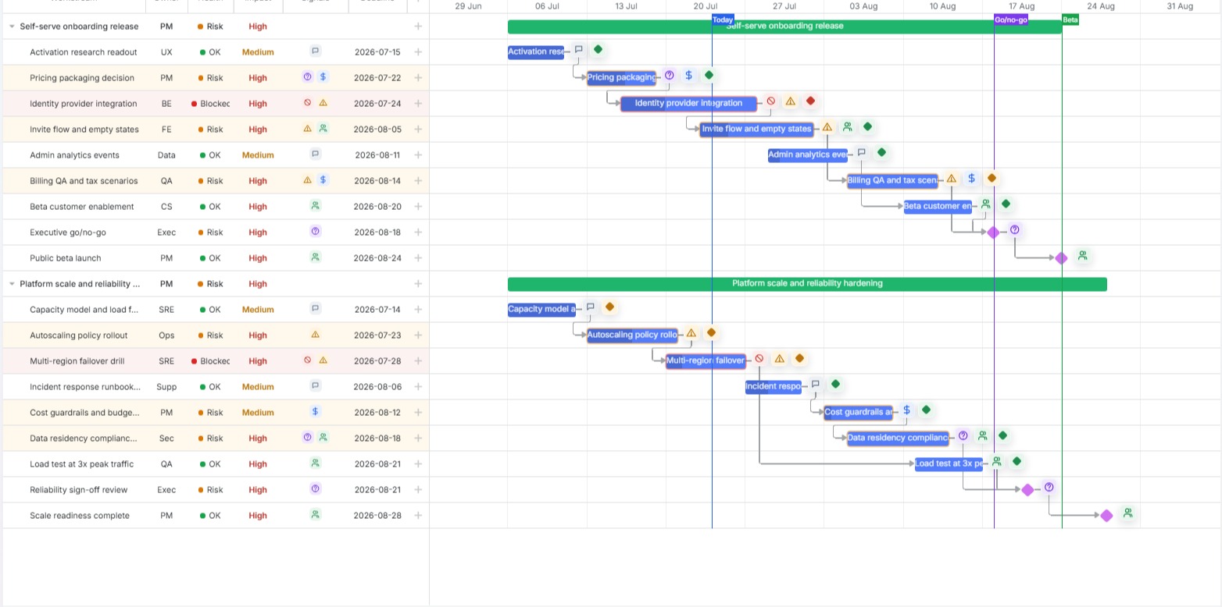
Task: Click the 2026-07-15 deadline cell
Action: coord(377,52)
